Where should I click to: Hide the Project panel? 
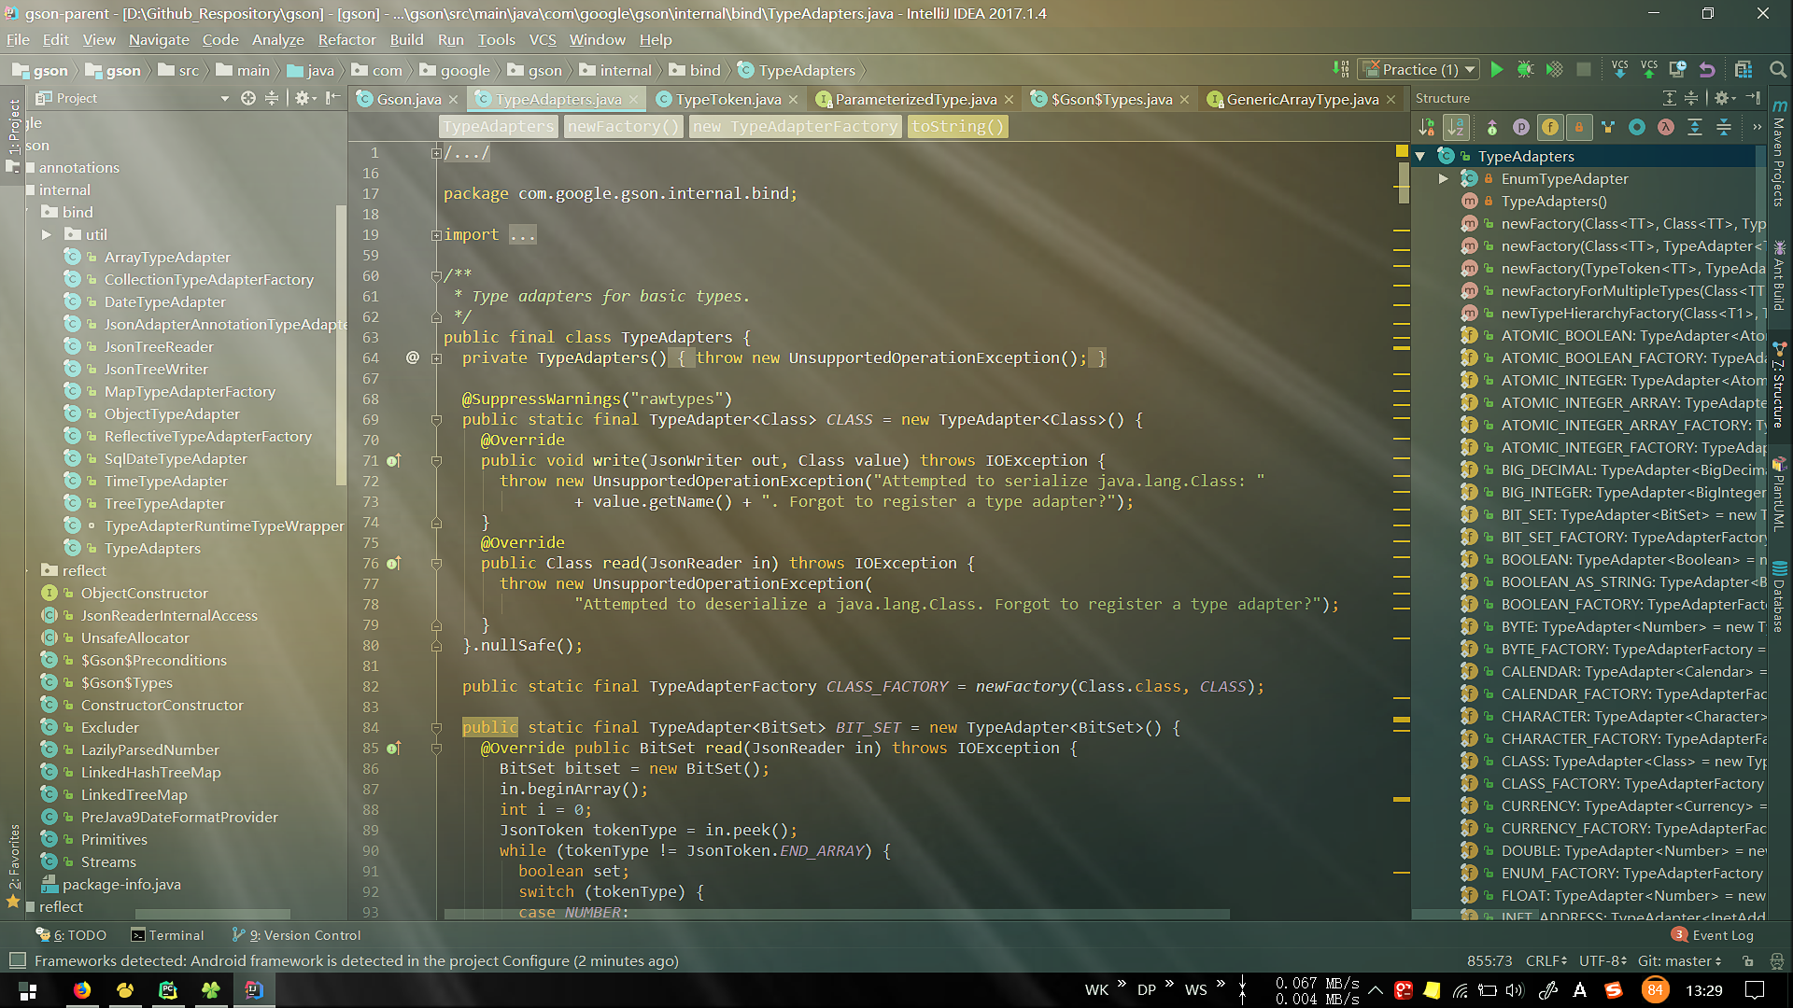click(332, 98)
